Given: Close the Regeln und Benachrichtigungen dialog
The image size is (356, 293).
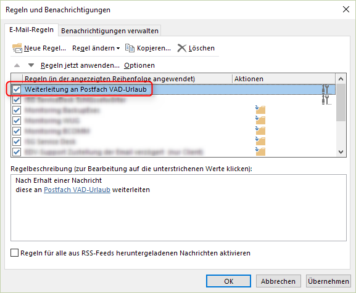Looking at the screenshot, I should 346,9.
